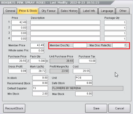Screen dimensions: 133x114
Task: Click the Description field for price 2
Action: point(65,28)
